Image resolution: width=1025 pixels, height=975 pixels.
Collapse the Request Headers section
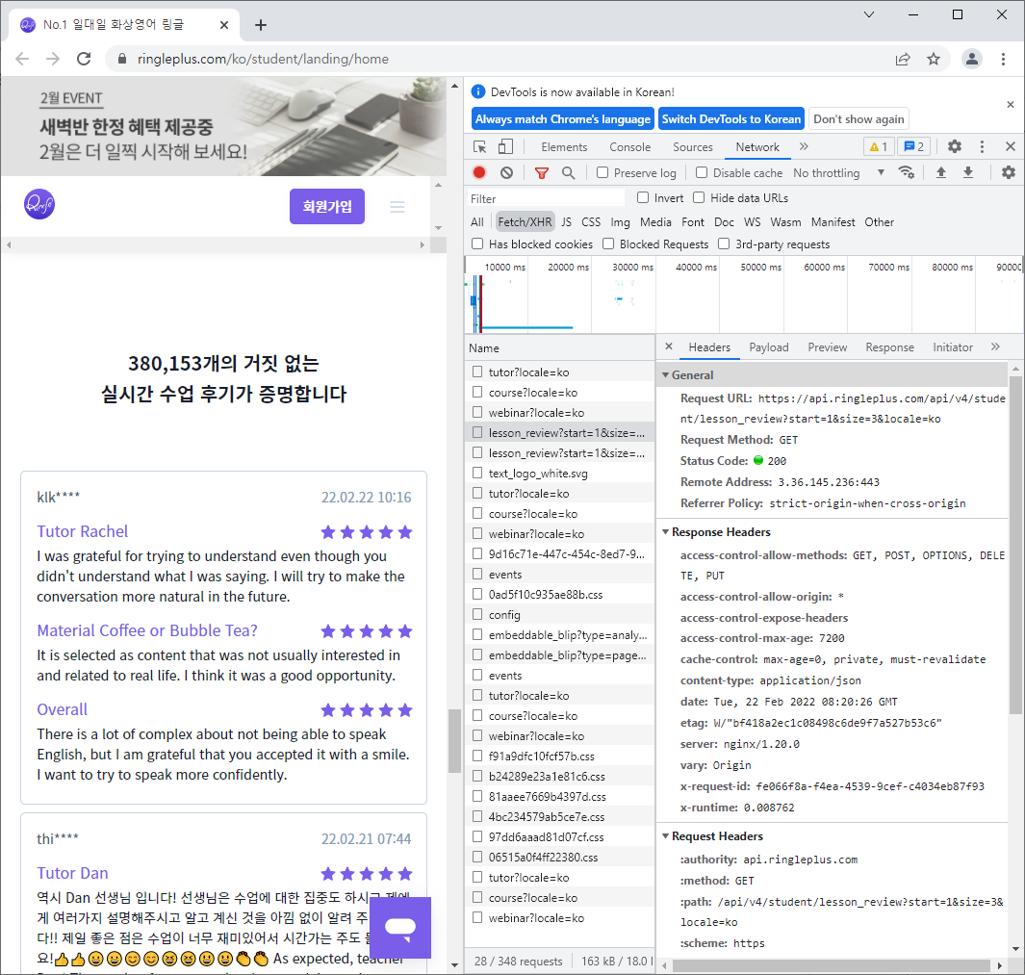click(665, 835)
